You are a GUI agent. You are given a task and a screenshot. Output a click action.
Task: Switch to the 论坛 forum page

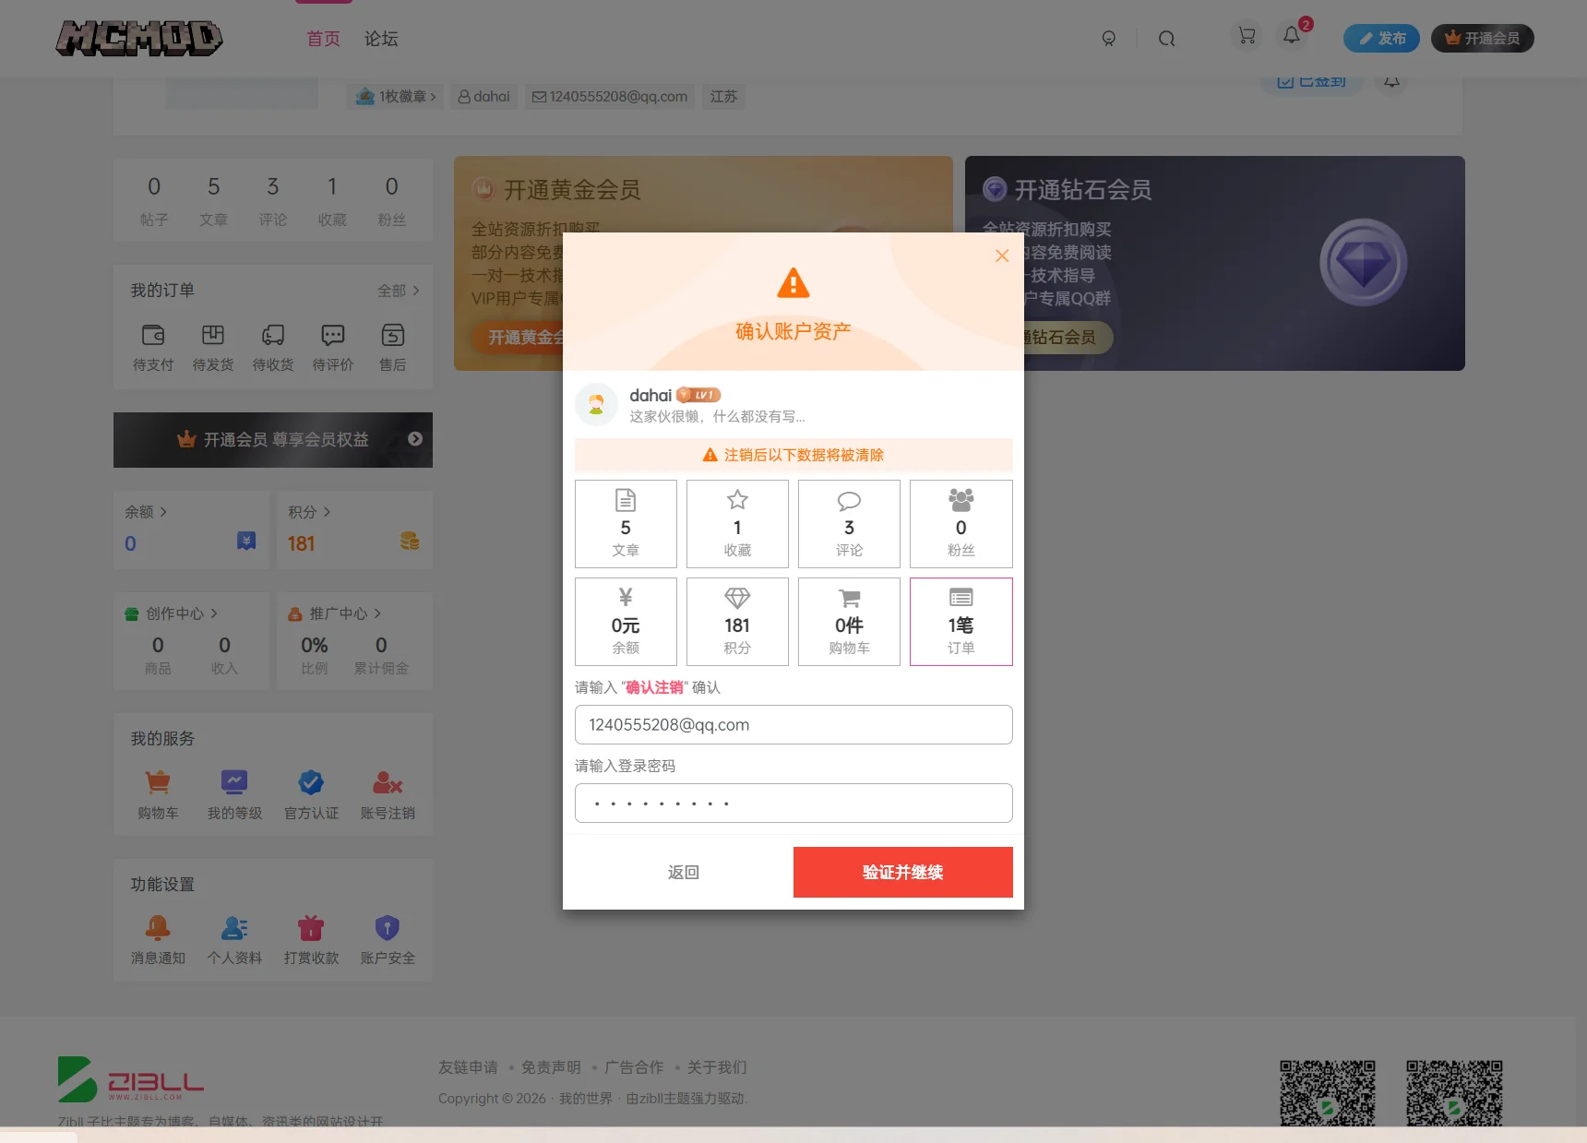pyautogui.click(x=381, y=38)
